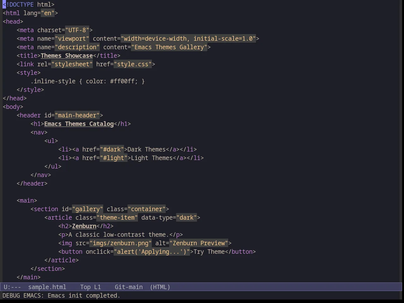The height and width of the screenshot is (303, 404).
Task: Place cursor on "<!DOCTYPE html>" line
Action: pyautogui.click(x=29, y=4)
